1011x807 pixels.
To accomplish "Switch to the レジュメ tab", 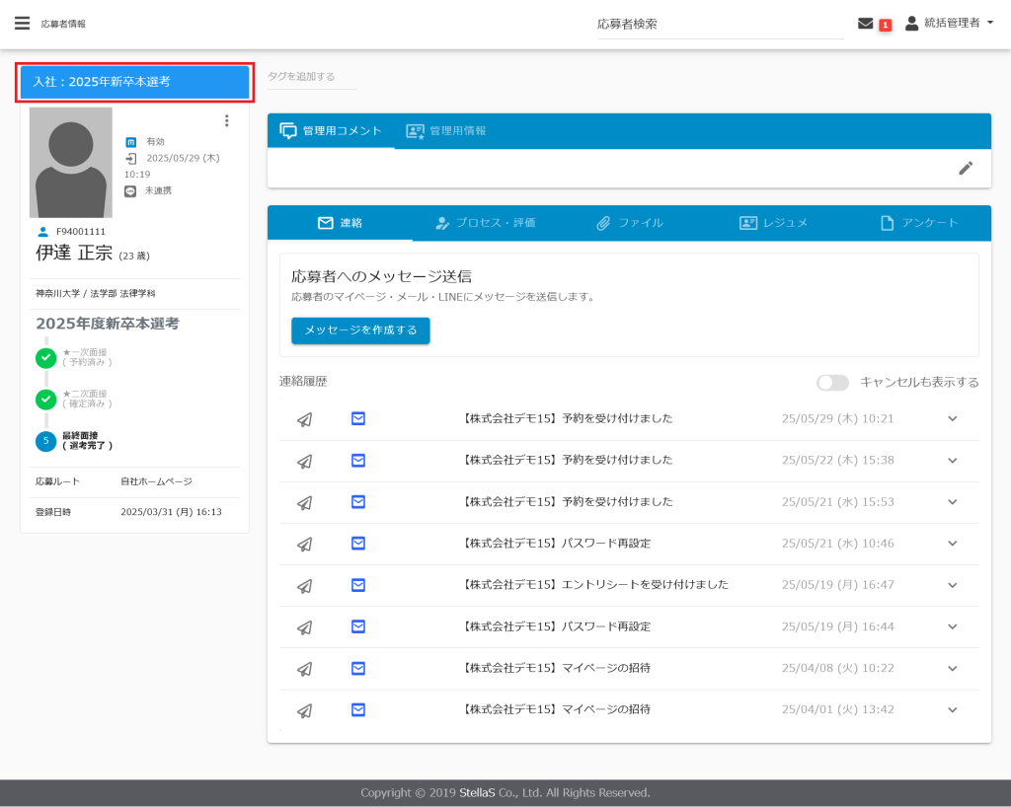I will tap(774, 223).
